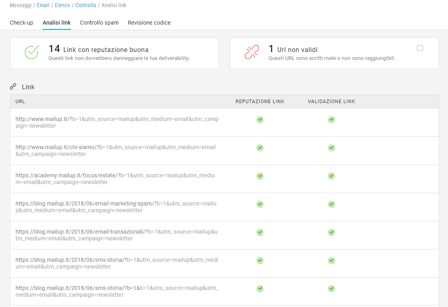Click validation check icon for email-transazionali URL

[x=331, y=232]
